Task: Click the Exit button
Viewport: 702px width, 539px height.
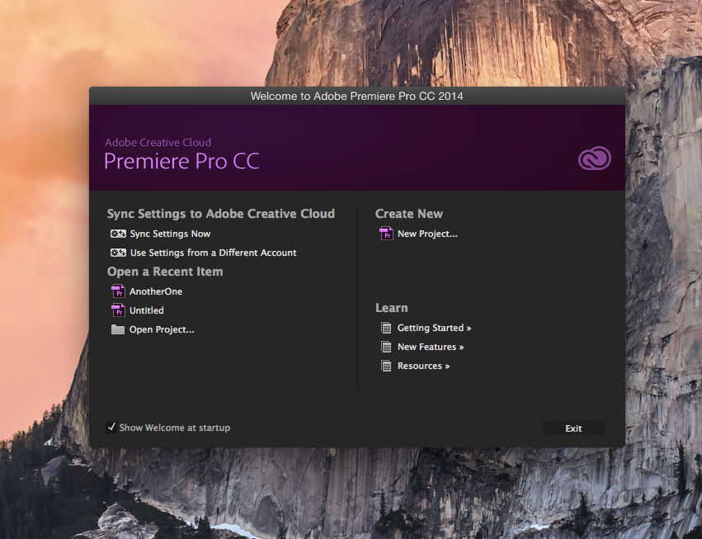Action: pos(573,428)
